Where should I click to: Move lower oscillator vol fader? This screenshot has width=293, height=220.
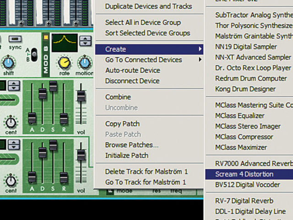(x=81, y=155)
